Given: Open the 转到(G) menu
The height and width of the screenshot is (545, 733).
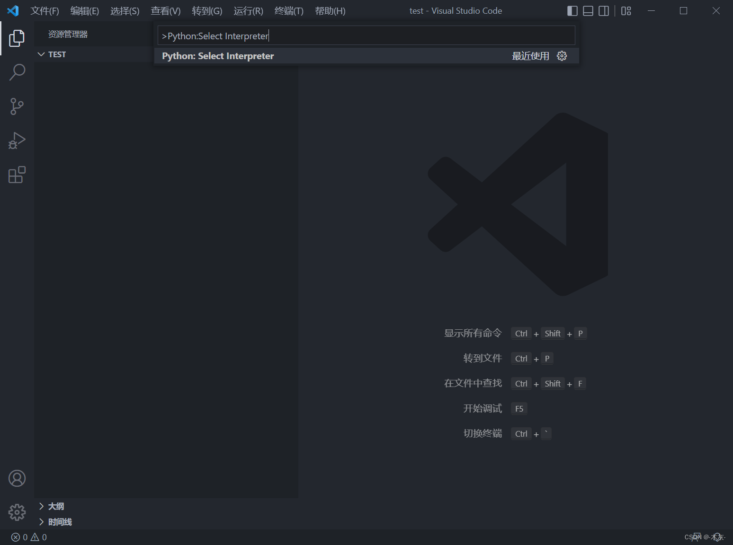Looking at the screenshot, I should pyautogui.click(x=207, y=11).
